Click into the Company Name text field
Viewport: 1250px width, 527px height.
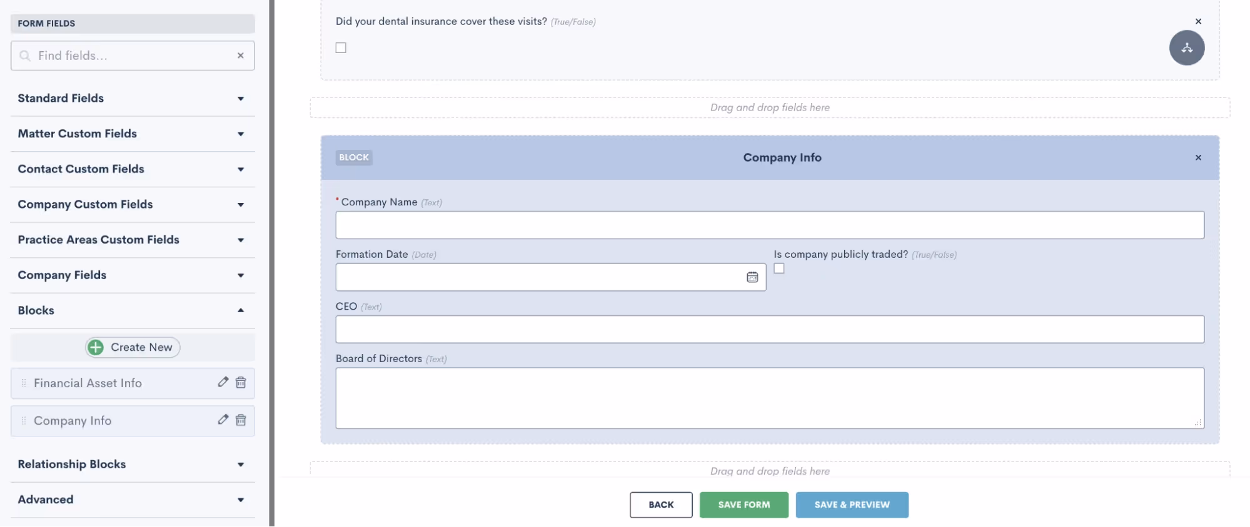click(x=770, y=225)
